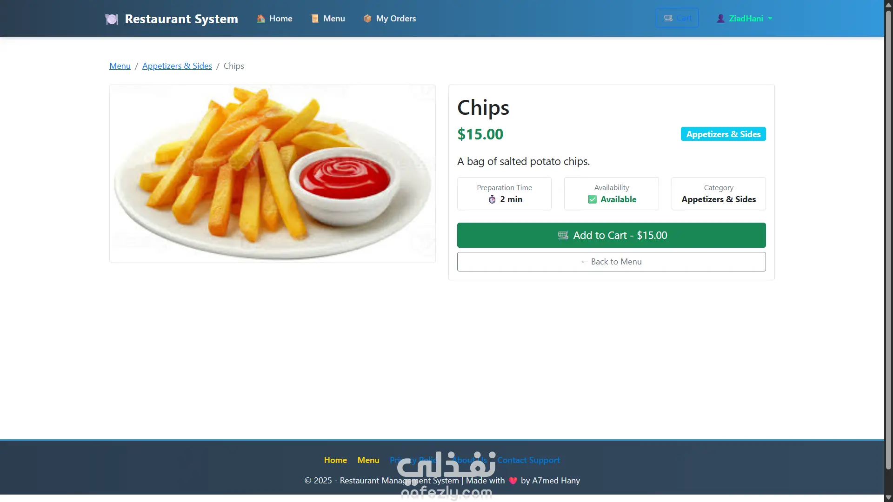Image resolution: width=893 pixels, height=502 pixels.
Task: Click the stopwatch icon in Preparation Time
Action: pyautogui.click(x=492, y=199)
